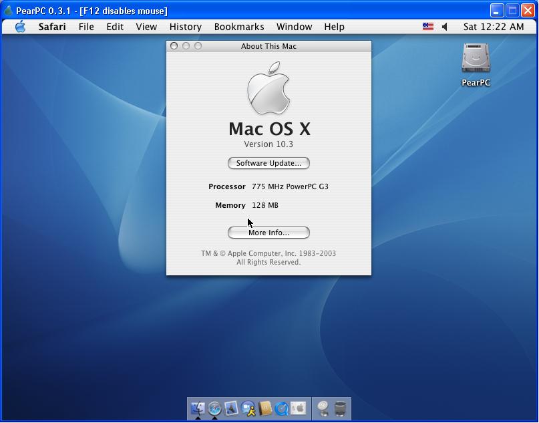539x423 pixels.
Task: Open Finder from the Dock
Action: coord(198,408)
